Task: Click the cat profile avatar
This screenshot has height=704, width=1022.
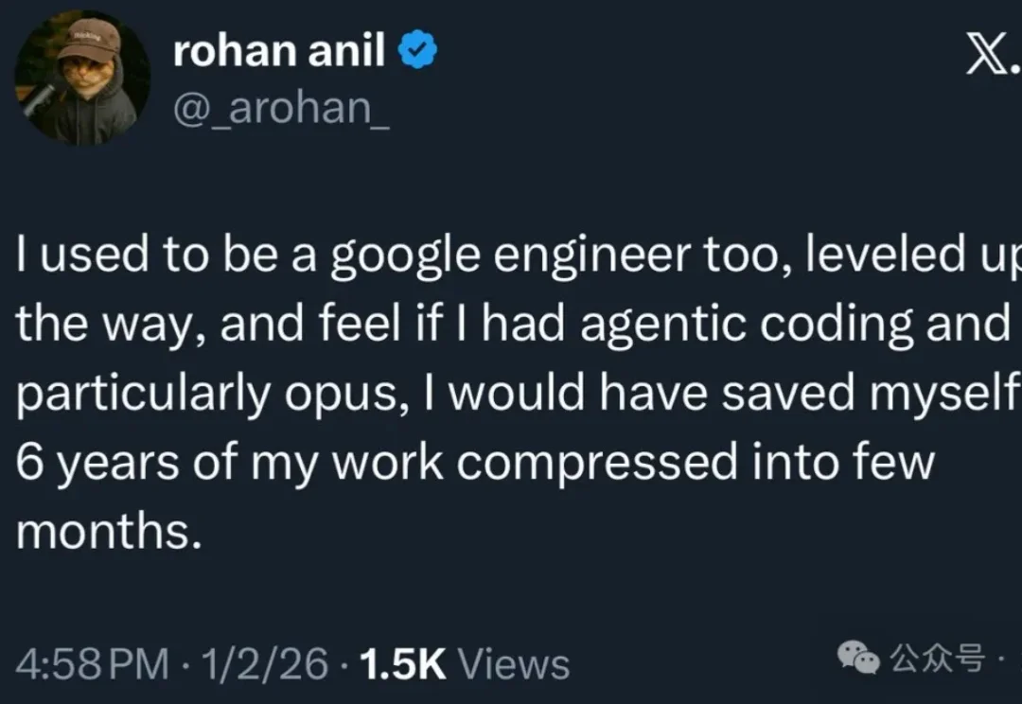Action: tap(83, 78)
